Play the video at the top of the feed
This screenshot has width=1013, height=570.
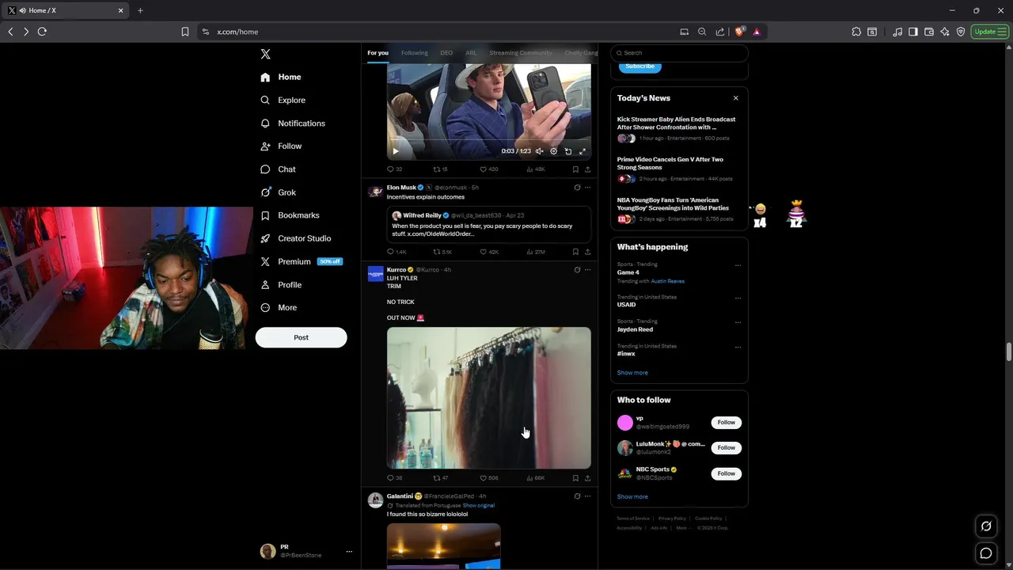point(396,151)
